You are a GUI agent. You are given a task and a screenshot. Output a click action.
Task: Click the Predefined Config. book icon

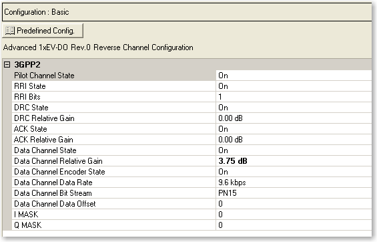[10, 31]
